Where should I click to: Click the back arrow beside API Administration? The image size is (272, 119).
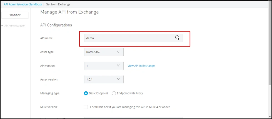(x=3, y=26)
